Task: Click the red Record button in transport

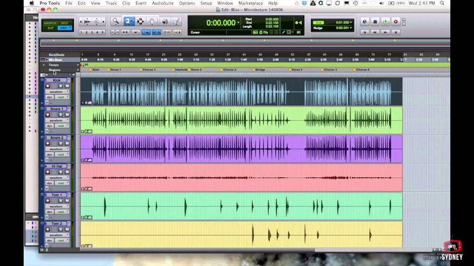Action: (x=395, y=22)
